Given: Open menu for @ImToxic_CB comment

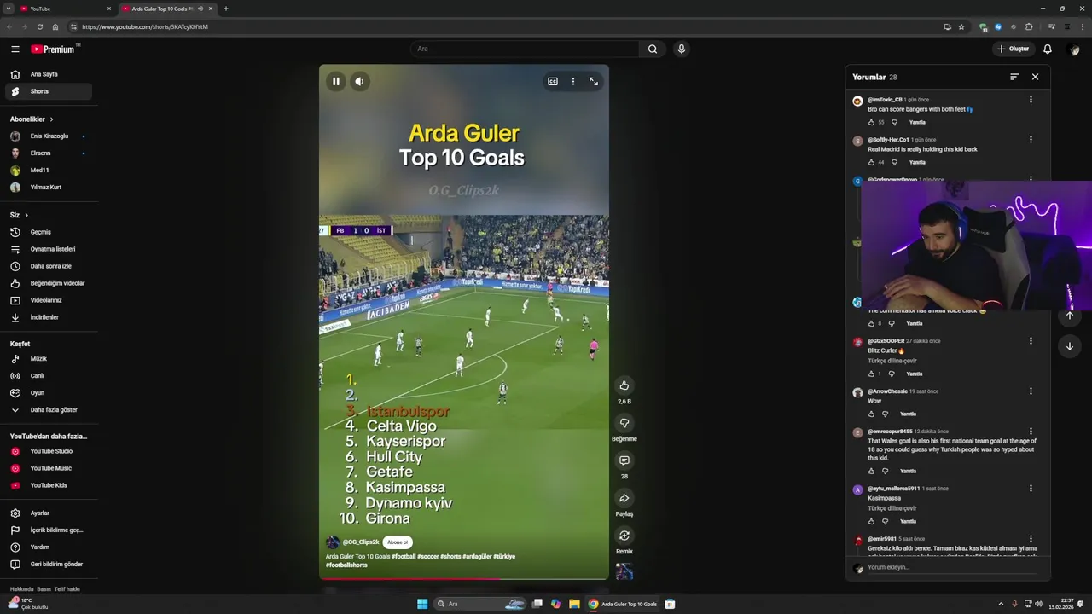Looking at the screenshot, I should click(x=1031, y=100).
